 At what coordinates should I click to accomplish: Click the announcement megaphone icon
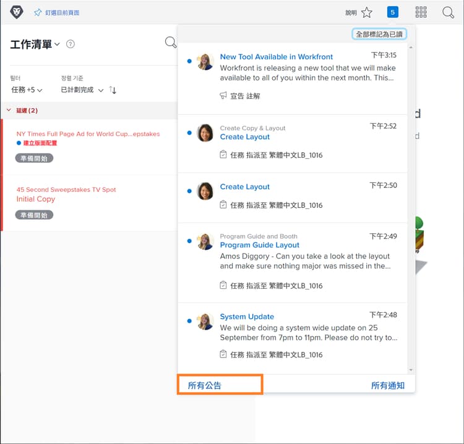point(223,95)
